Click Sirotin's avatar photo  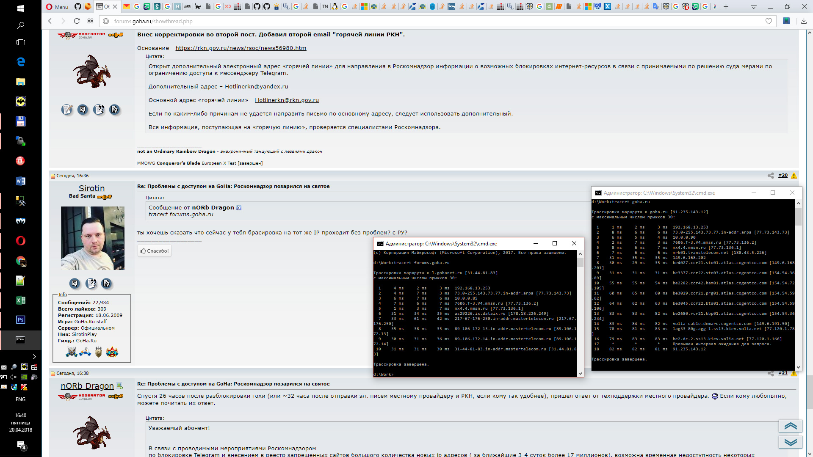(x=92, y=238)
